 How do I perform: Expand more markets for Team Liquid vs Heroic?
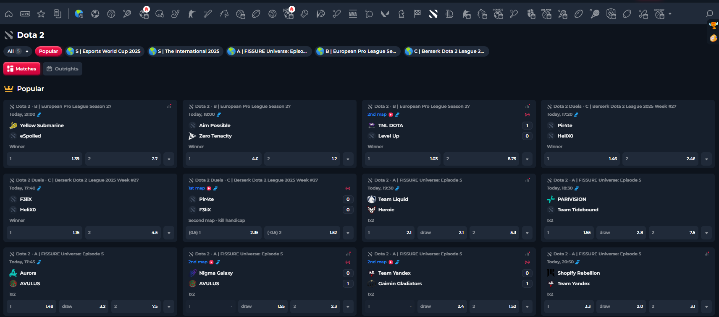click(x=527, y=233)
